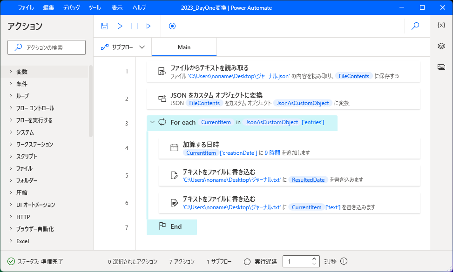Select the JSON をカスタム オブジェクトに変換 action

(x=284, y=99)
